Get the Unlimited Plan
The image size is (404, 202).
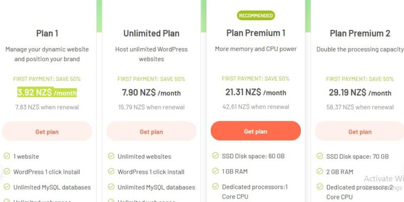[151, 131]
